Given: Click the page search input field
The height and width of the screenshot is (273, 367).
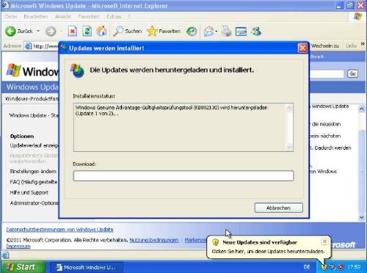Looking at the screenshot, I should [327, 74].
